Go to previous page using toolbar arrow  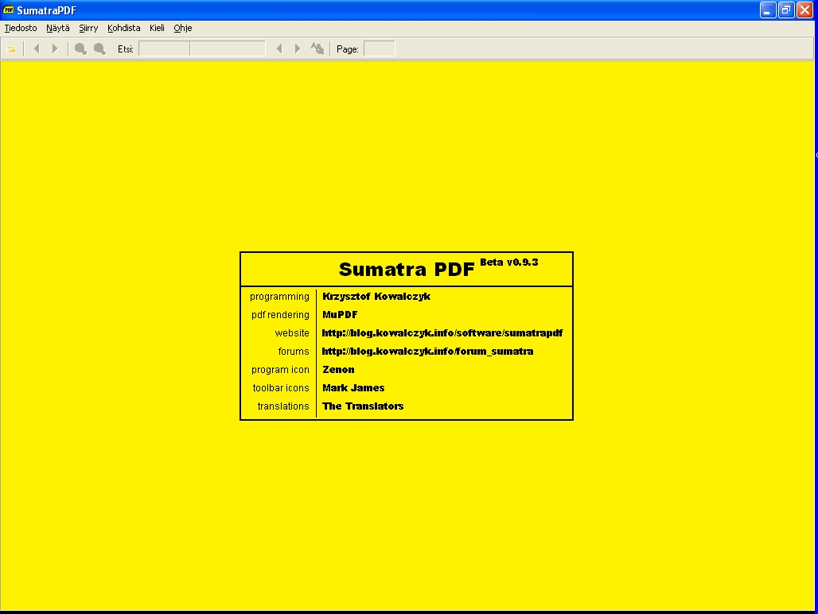point(36,49)
